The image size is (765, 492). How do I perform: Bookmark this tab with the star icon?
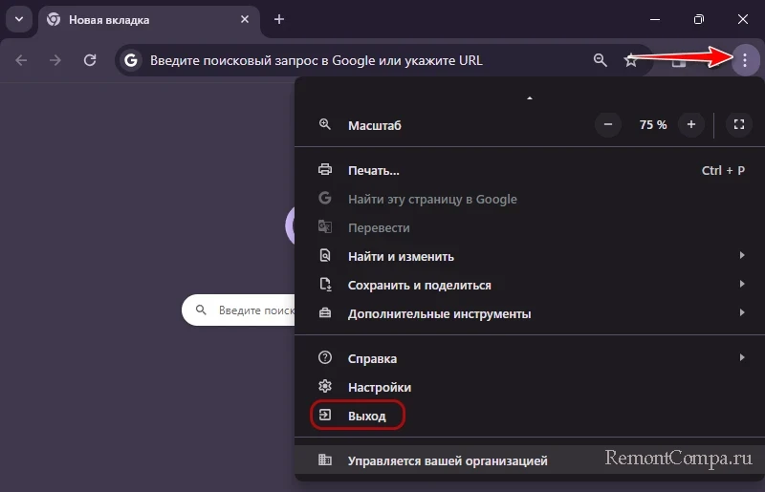pyautogui.click(x=631, y=60)
